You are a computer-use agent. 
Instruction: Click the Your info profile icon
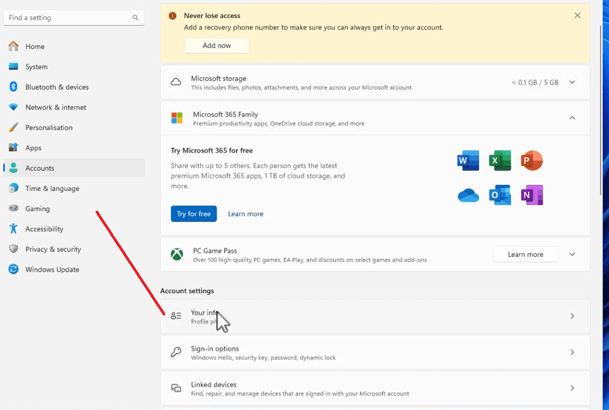[176, 316]
